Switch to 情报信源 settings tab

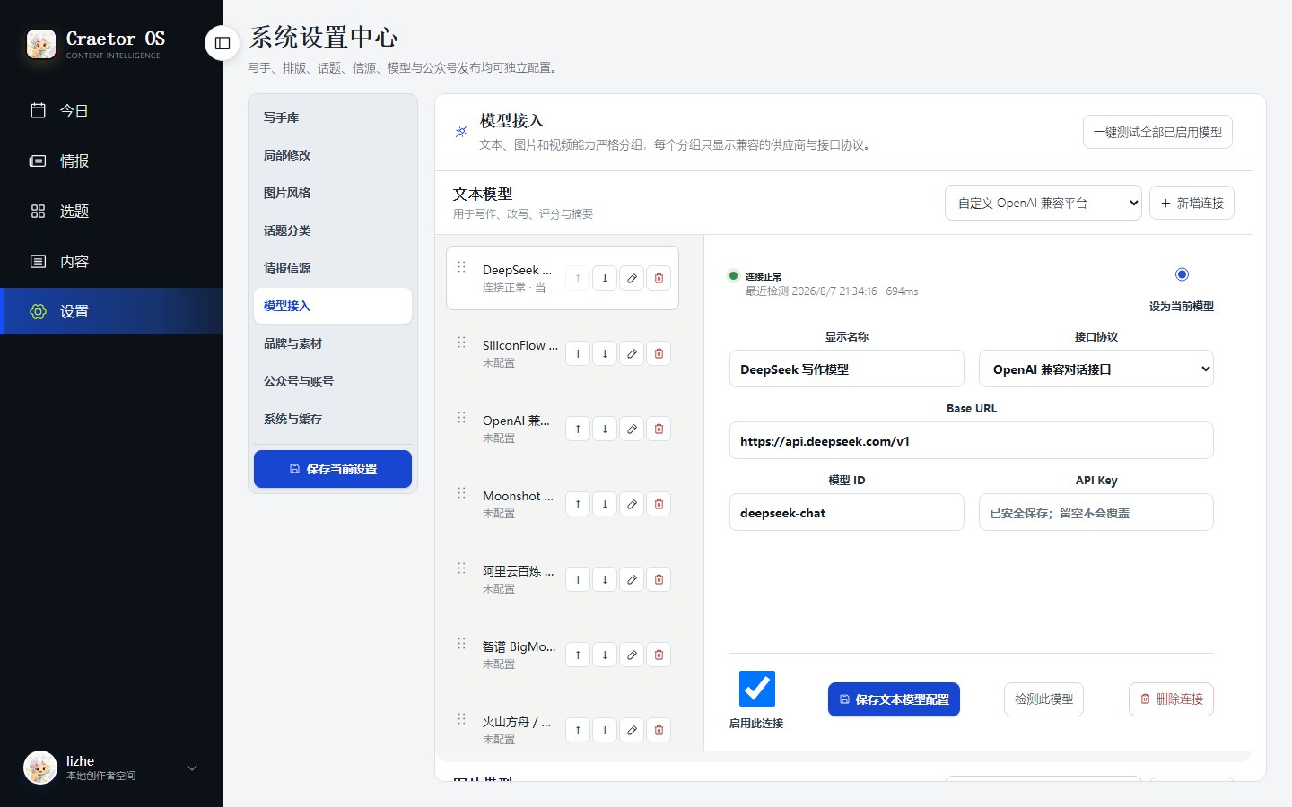(x=333, y=268)
